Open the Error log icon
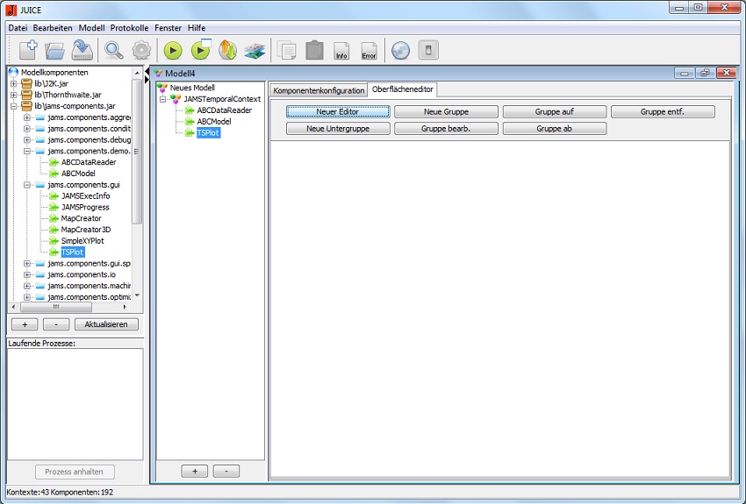This screenshot has width=746, height=504. point(369,50)
